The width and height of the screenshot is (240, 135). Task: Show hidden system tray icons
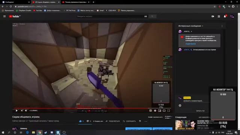(210, 132)
